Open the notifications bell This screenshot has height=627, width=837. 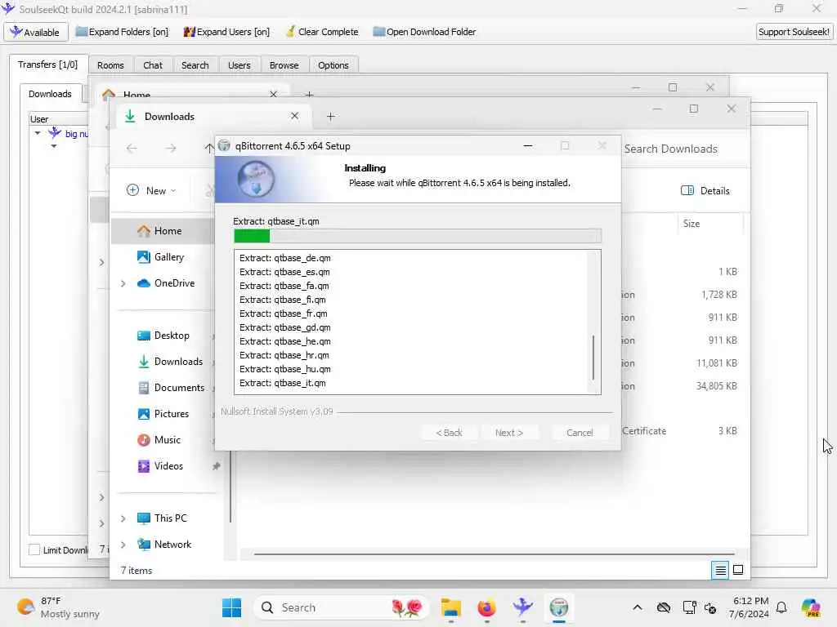tap(781, 607)
